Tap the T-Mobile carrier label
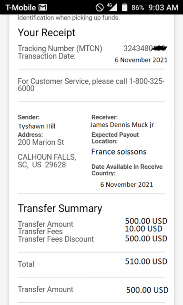Viewport: 183px width, 305px height. point(20,8)
